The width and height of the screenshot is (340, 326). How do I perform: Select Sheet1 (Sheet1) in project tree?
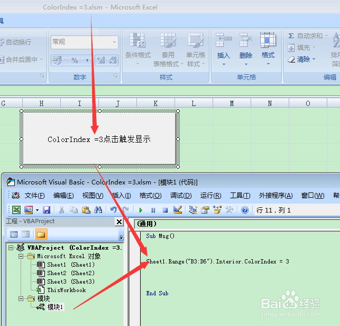pyautogui.click(x=71, y=265)
